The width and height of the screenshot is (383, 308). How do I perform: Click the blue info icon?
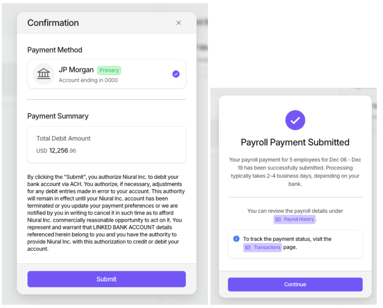pos(236,239)
